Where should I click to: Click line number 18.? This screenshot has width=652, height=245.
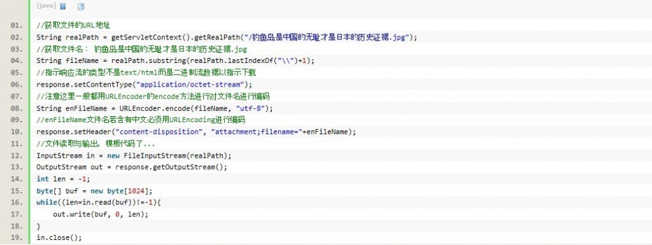tap(17, 227)
